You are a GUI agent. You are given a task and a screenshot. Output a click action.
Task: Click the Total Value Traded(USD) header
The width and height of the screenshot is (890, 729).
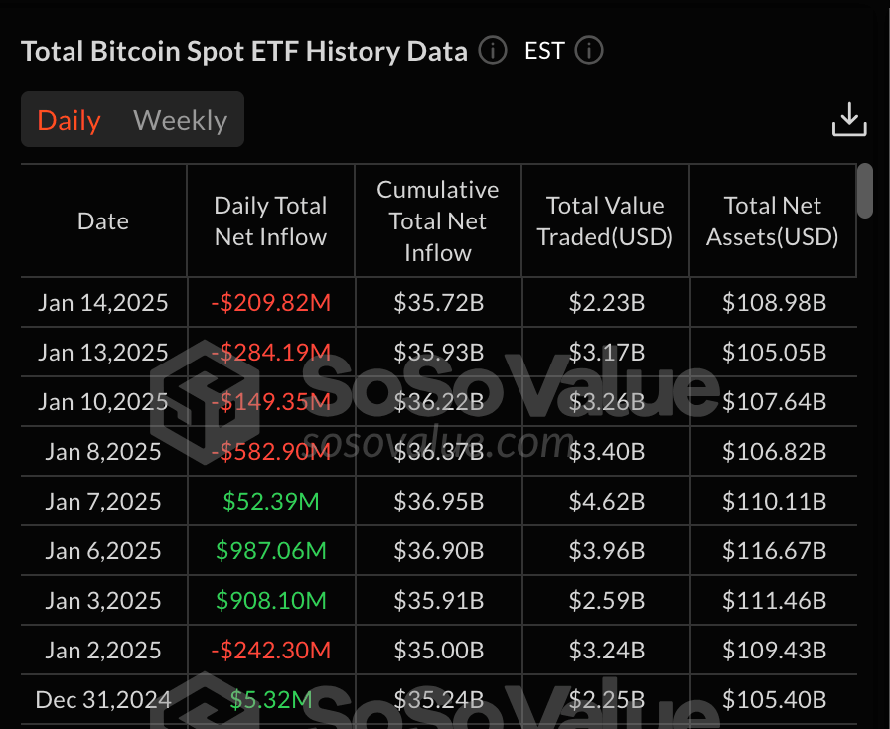(x=605, y=221)
